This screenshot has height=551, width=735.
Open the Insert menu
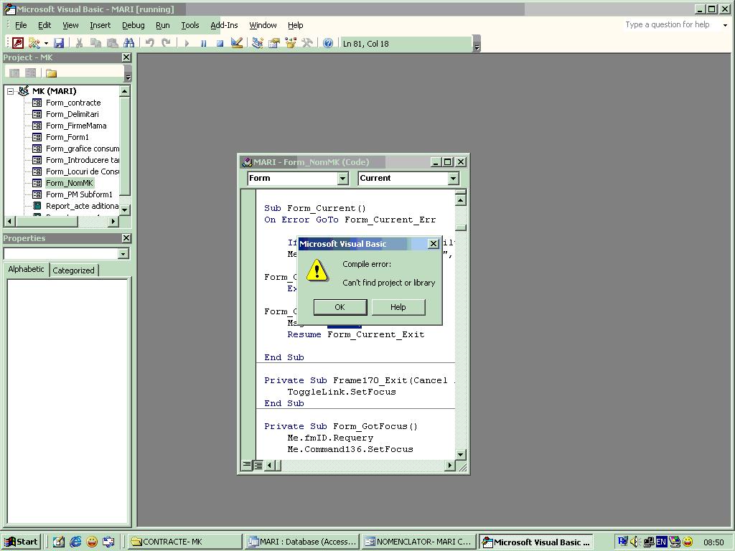point(100,25)
